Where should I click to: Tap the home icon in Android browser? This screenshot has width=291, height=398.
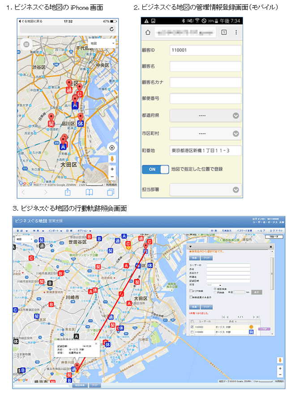click(x=148, y=32)
